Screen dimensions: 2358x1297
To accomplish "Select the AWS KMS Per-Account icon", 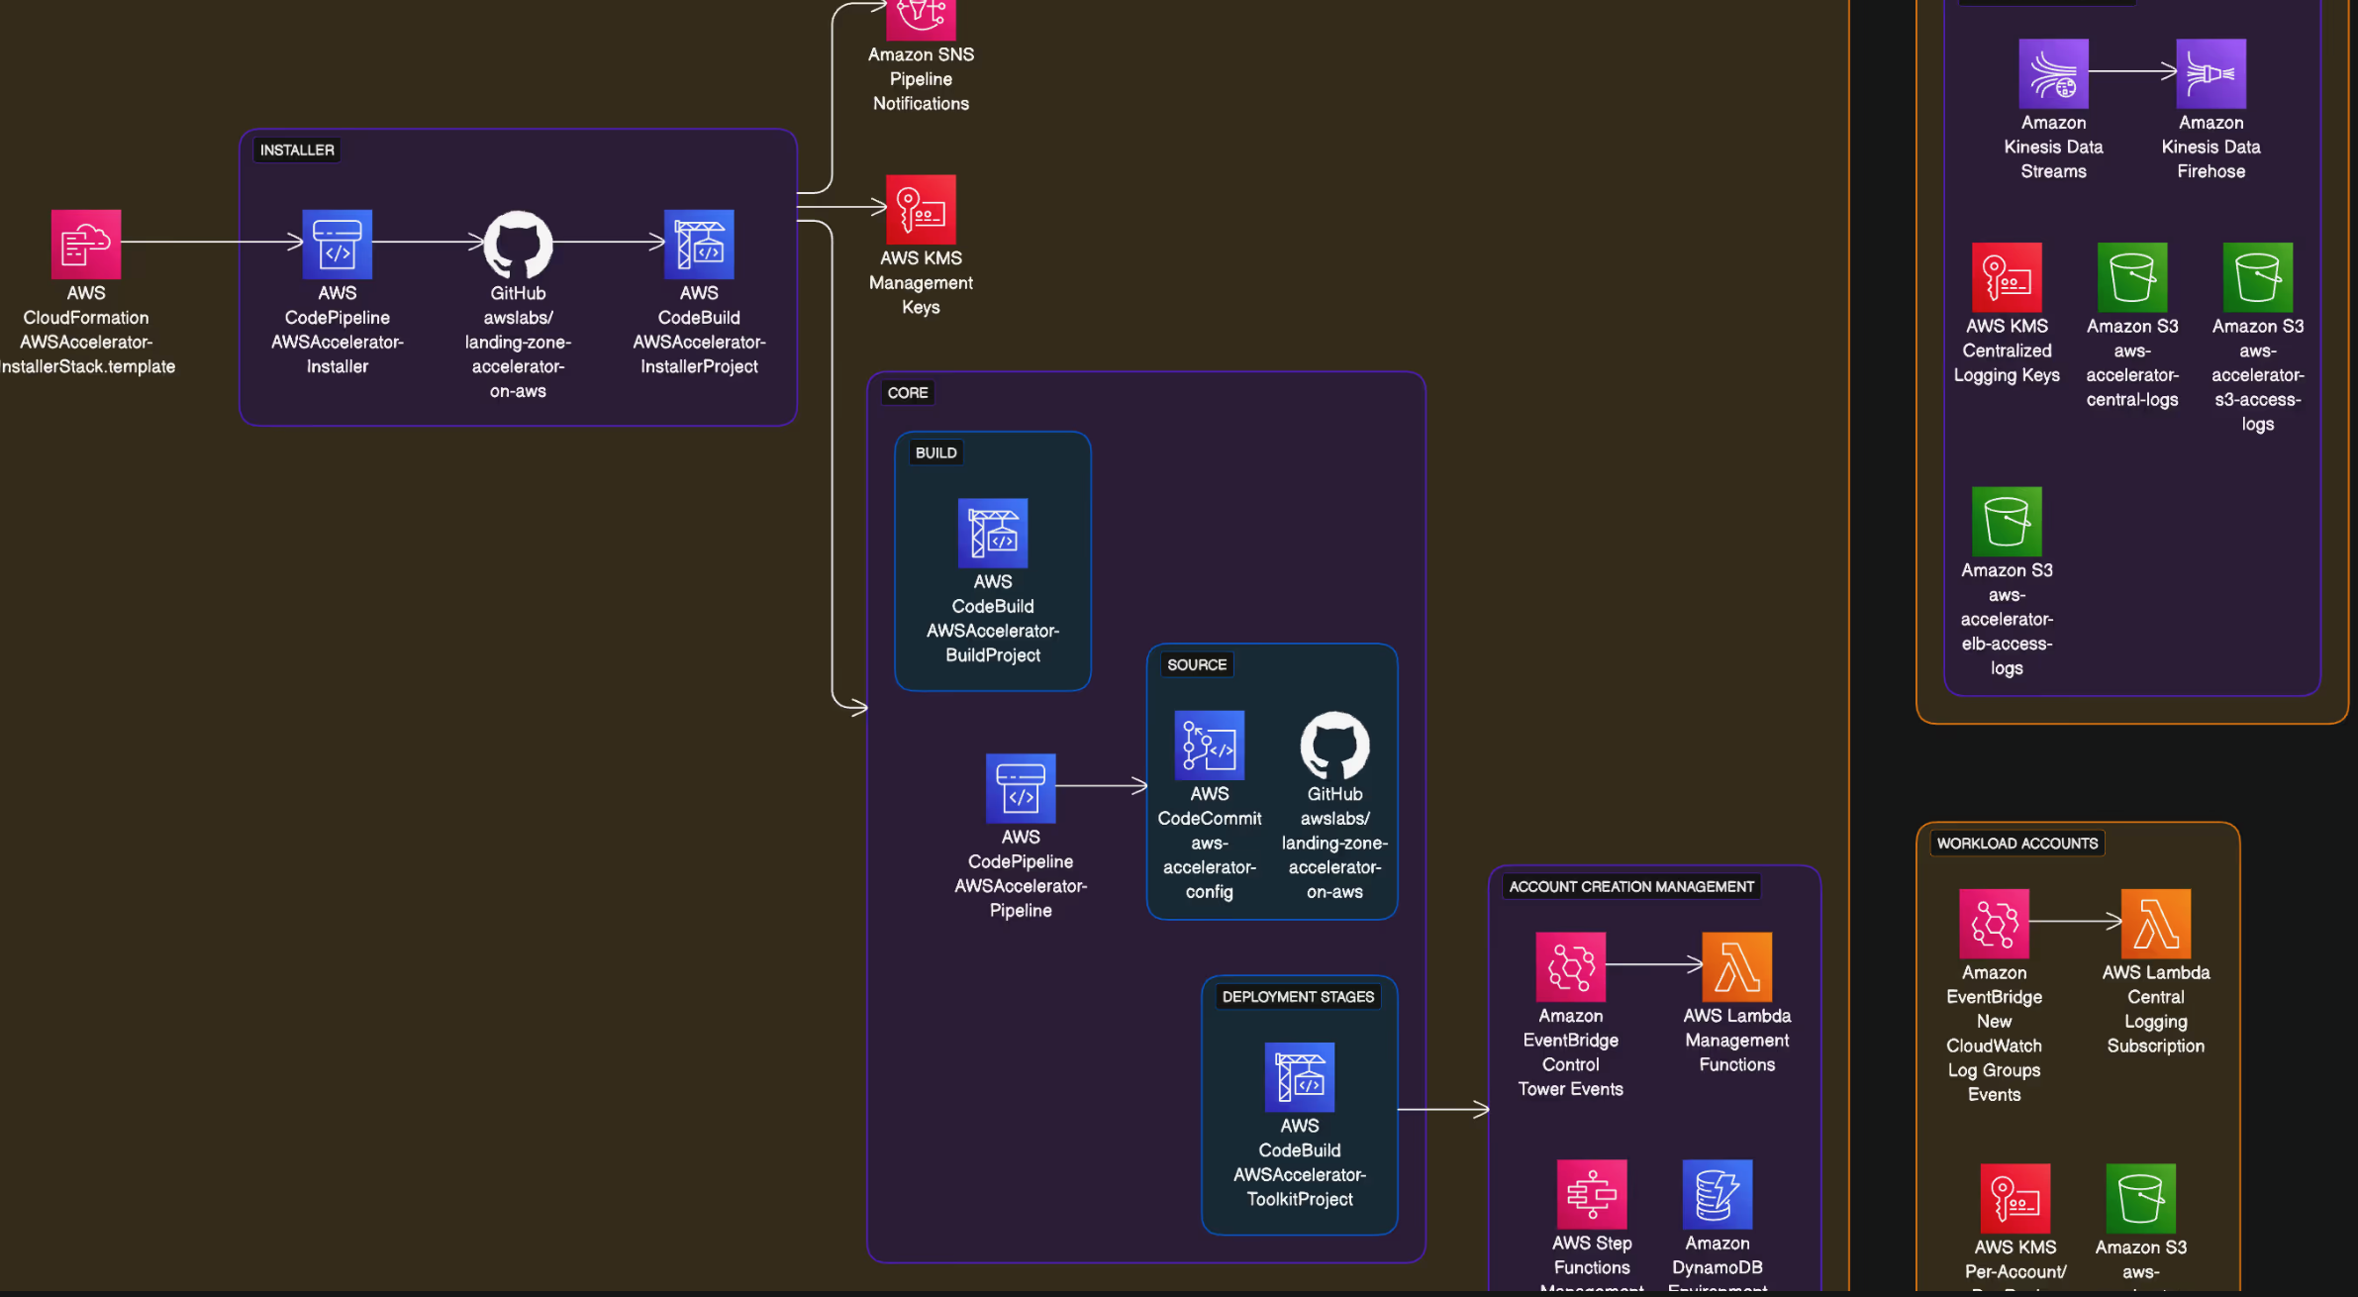I will [2015, 1198].
